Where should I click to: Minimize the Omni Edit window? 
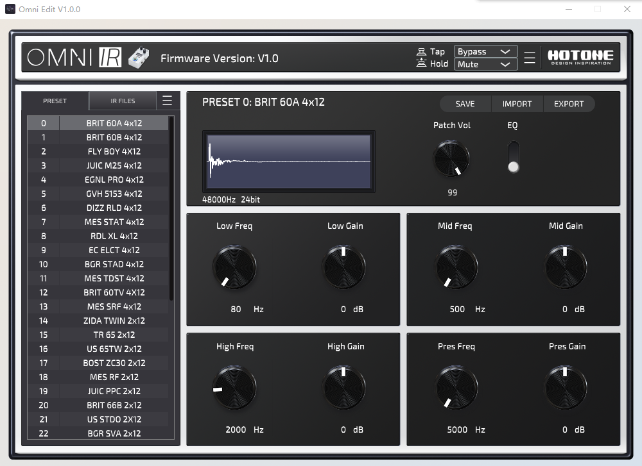(569, 9)
